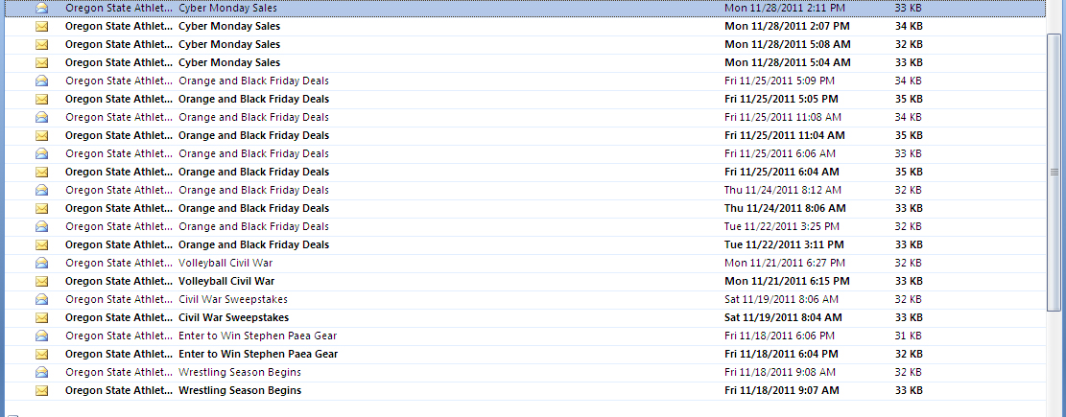1066x417 pixels.
Task: Click the sender name on the Friday 6:04 AM email
Action: pyautogui.click(x=119, y=172)
